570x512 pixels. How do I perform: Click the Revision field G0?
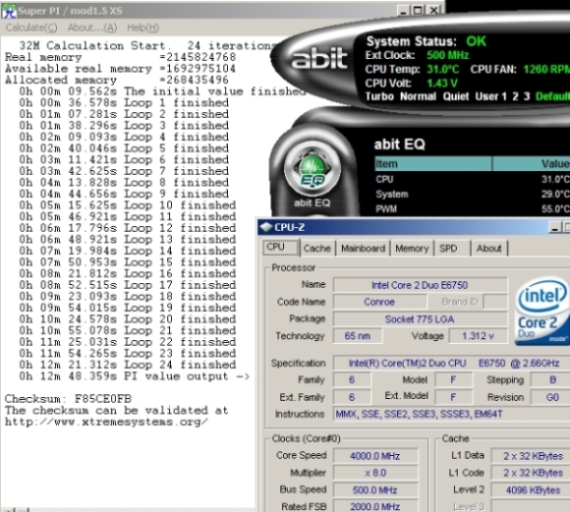click(x=550, y=397)
